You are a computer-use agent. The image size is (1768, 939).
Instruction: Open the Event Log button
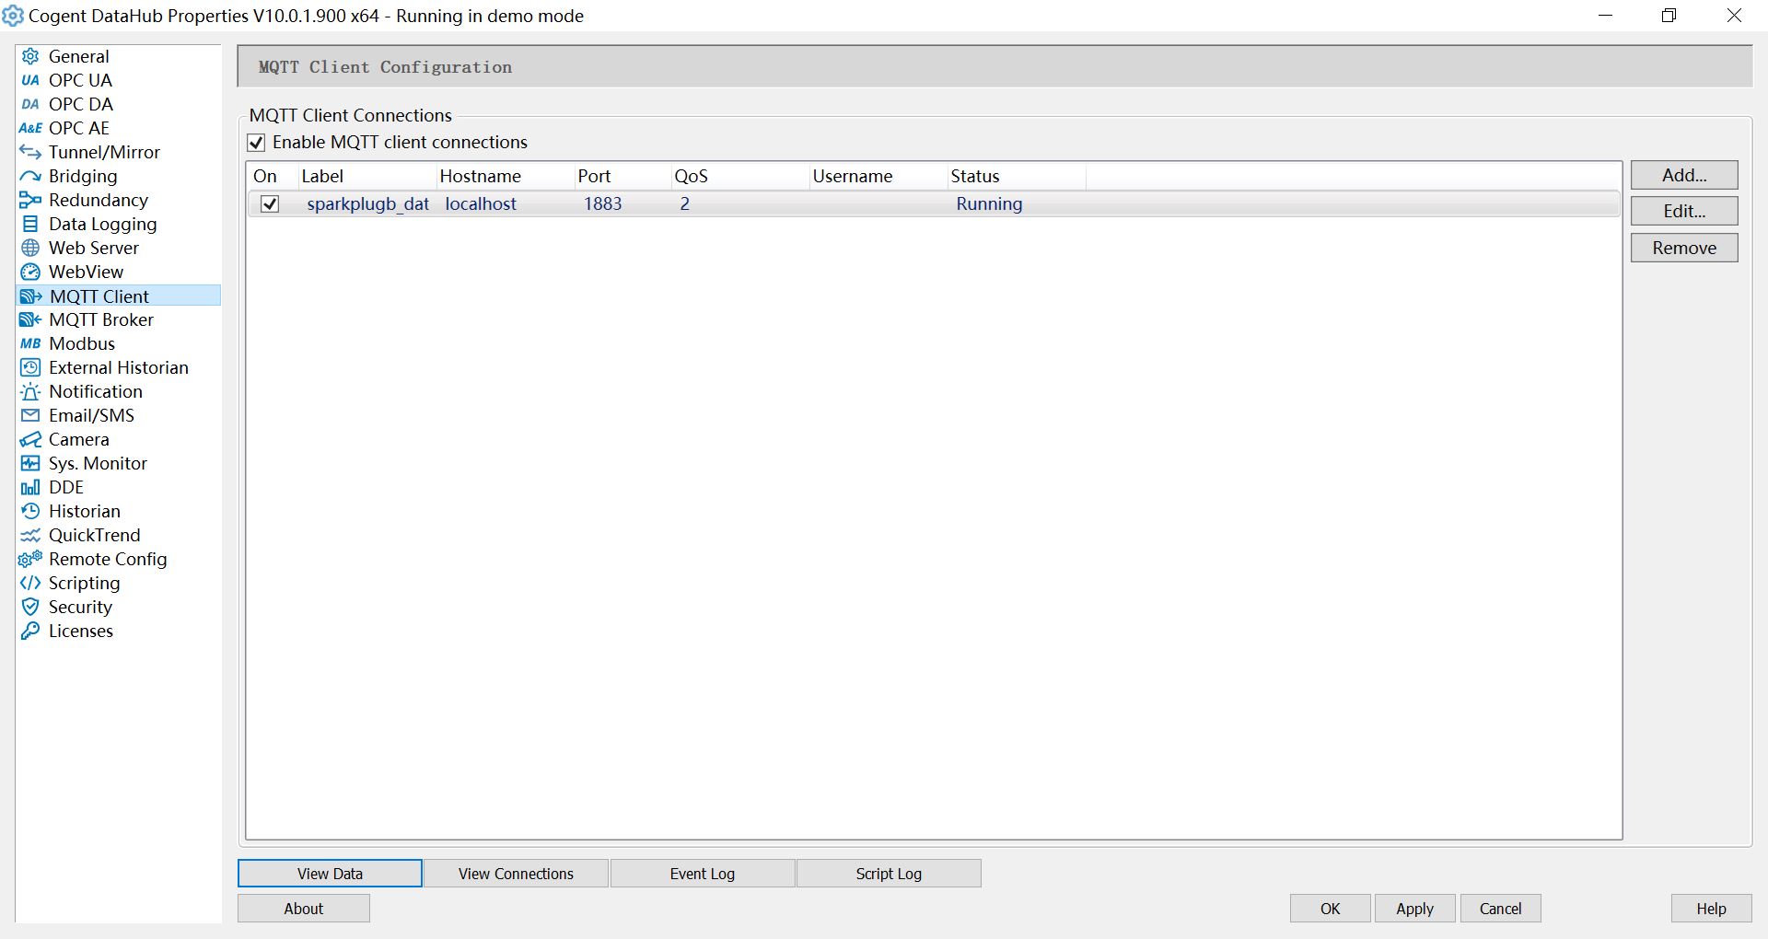point(702,874)
